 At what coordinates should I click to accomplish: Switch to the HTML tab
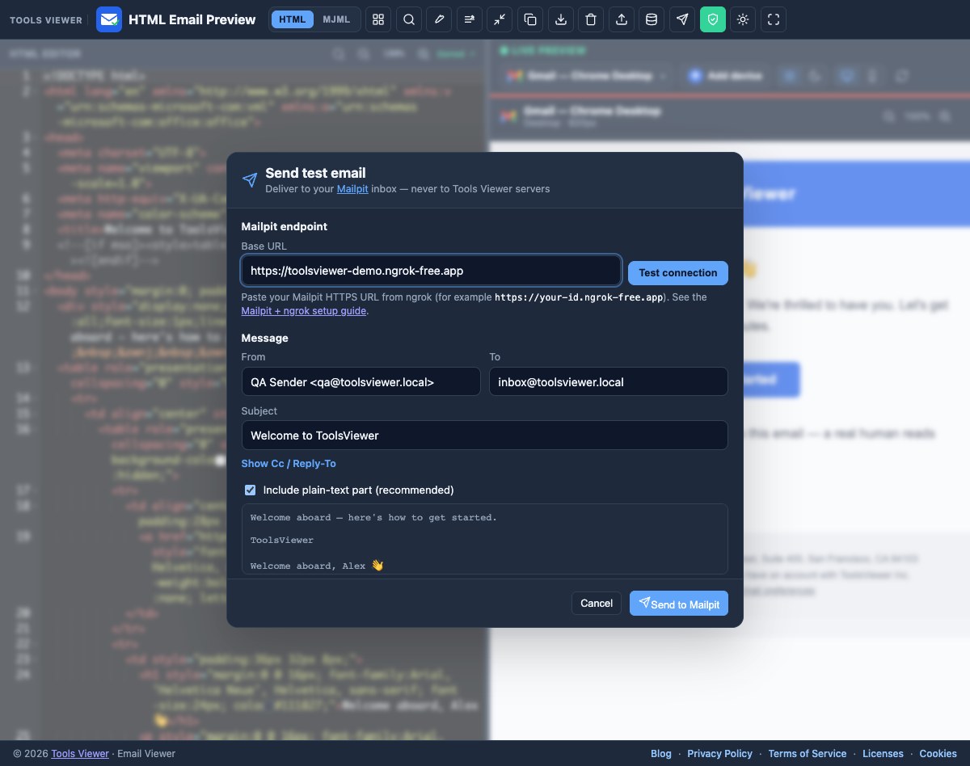293,19
